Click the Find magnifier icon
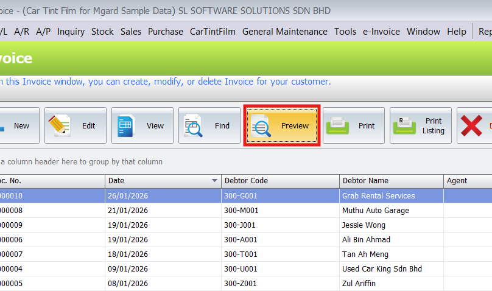Viewport: 492px width, 291px height. (194, 125)
